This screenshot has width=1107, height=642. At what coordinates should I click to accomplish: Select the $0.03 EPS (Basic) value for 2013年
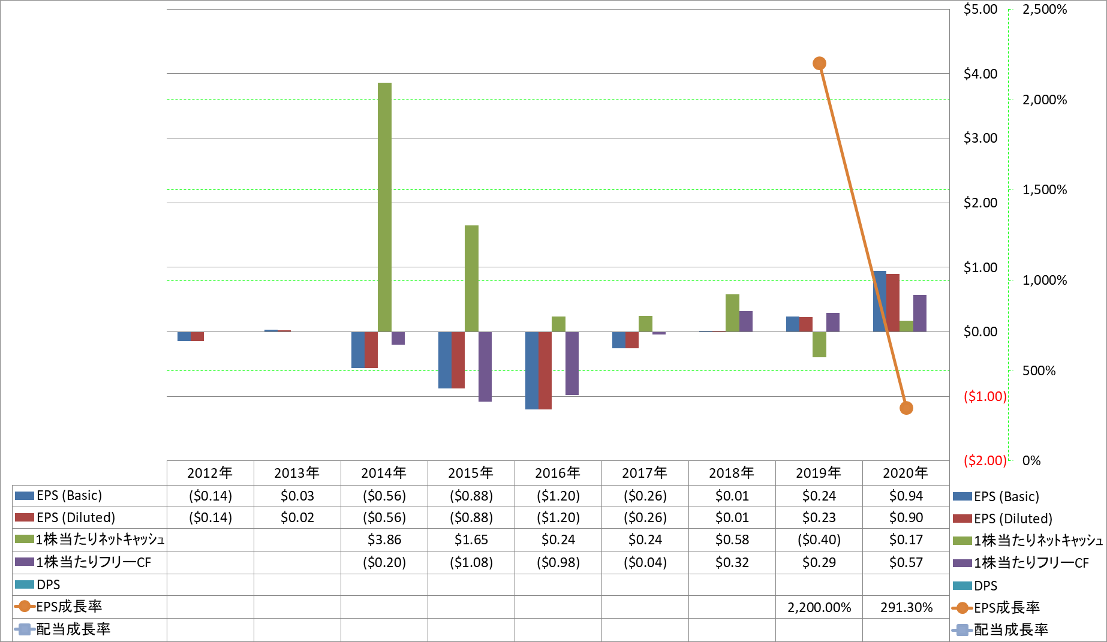[297, 496]
